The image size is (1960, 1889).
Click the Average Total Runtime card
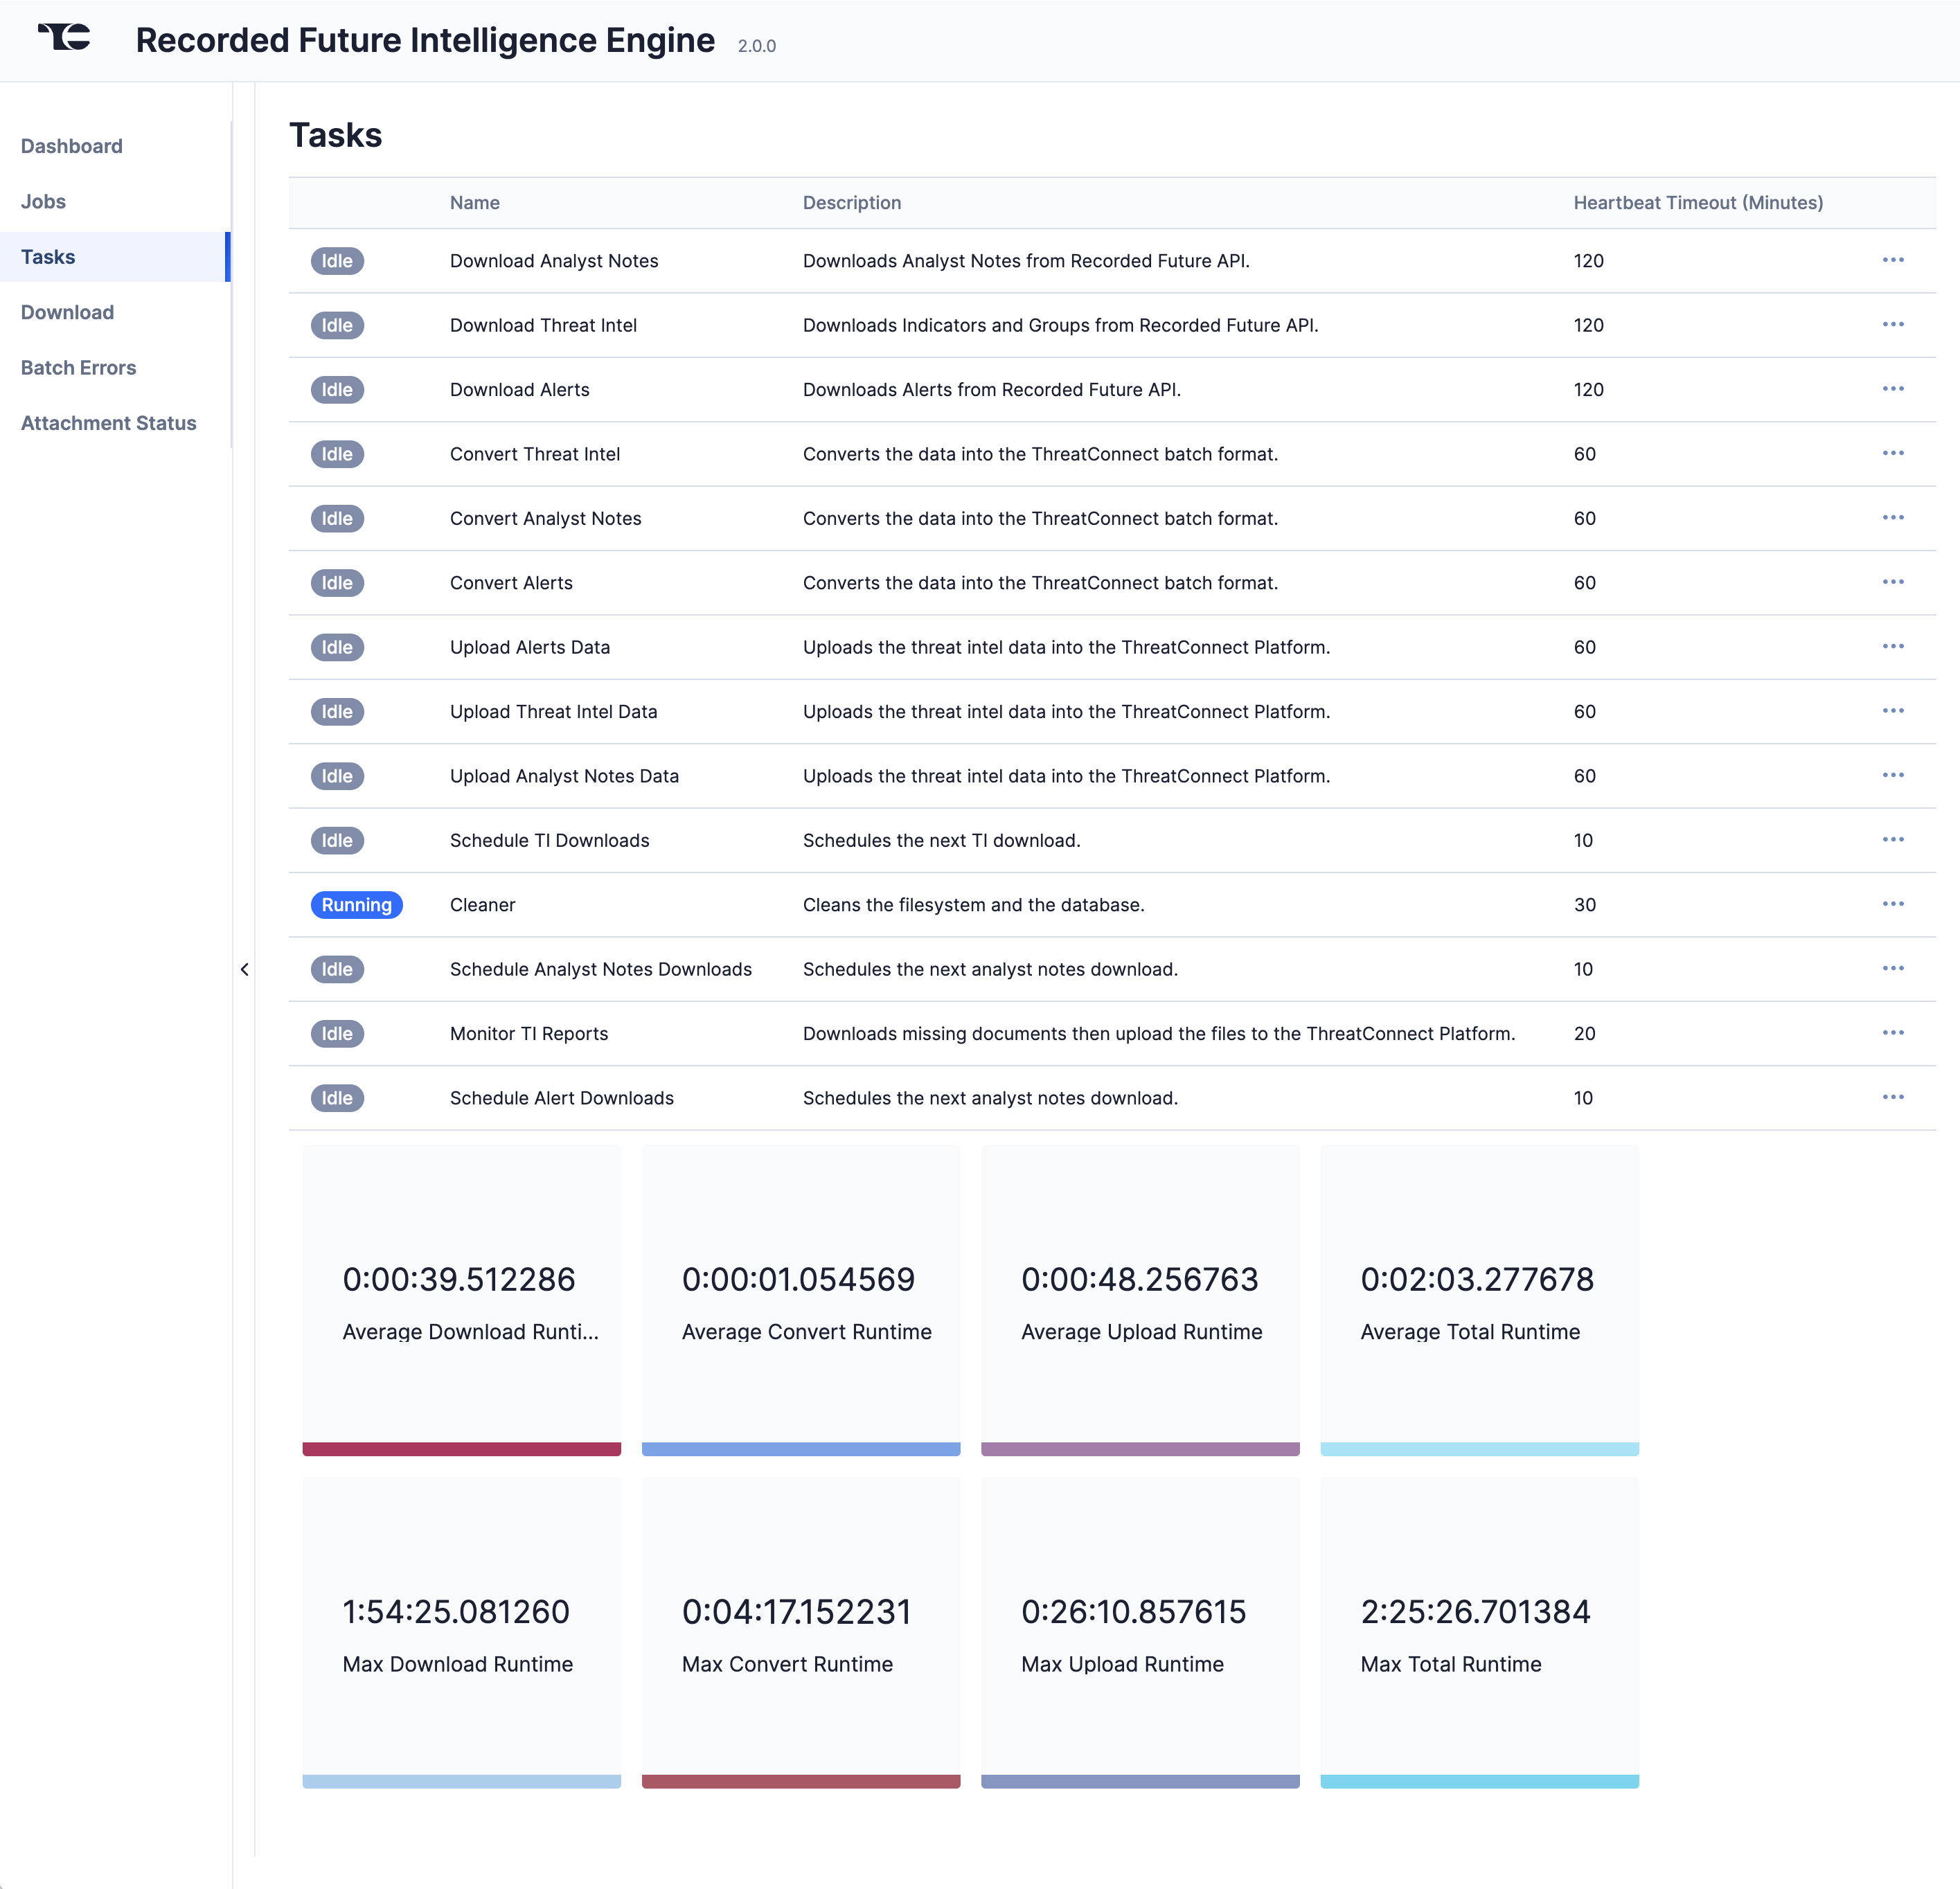tap(1479, 1300)
